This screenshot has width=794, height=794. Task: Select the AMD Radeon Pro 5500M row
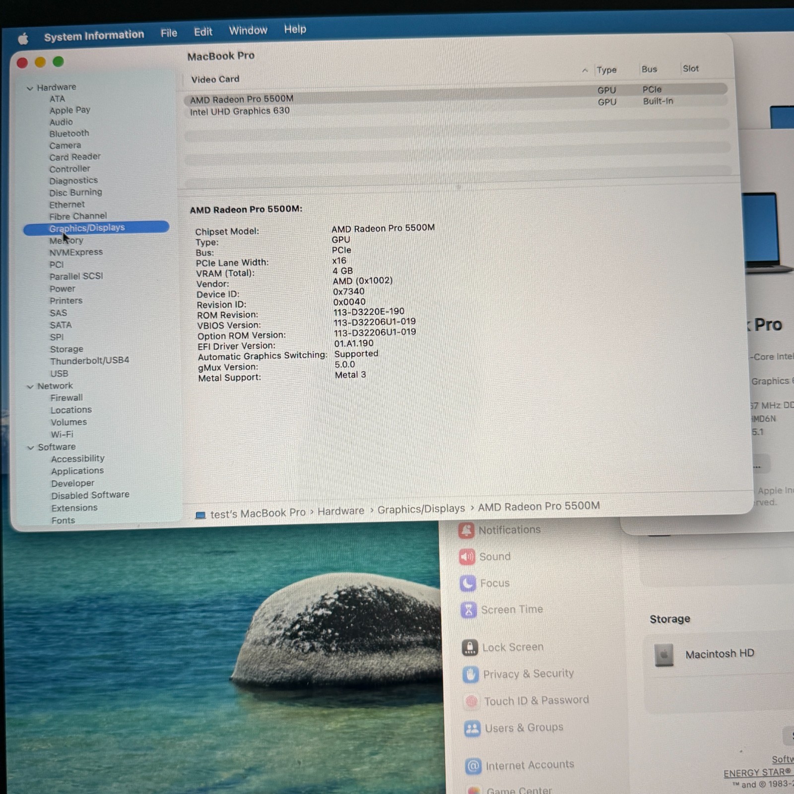click(x=456, y=94)
